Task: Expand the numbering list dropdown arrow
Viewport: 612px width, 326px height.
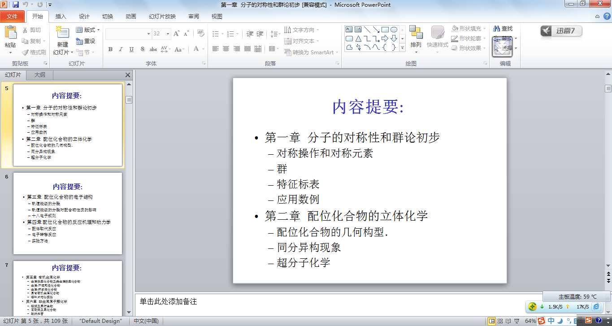Action: (x=238, y=34)
